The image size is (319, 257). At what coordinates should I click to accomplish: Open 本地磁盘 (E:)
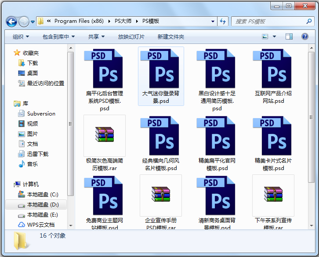tap(38, 214)
